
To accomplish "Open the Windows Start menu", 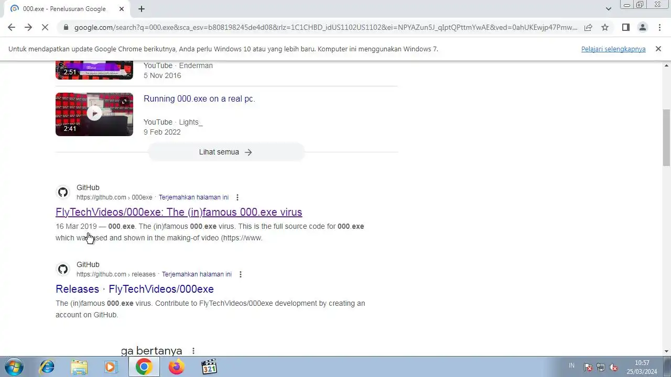I will [13, 367].
